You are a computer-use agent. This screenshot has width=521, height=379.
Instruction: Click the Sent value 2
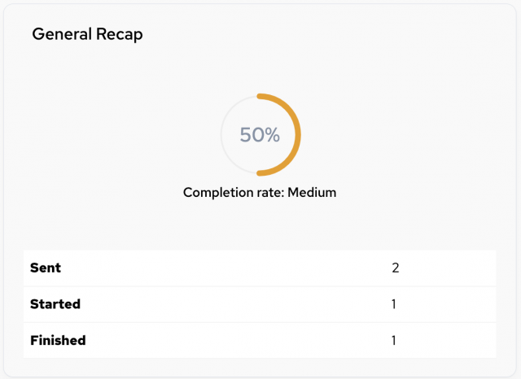[x=395, y=268]
